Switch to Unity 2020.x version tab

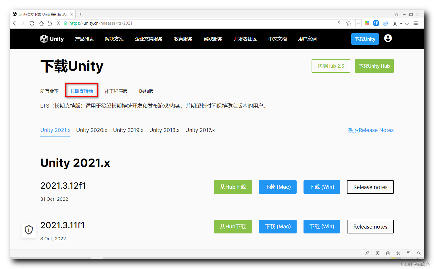[x=92, y=130]
